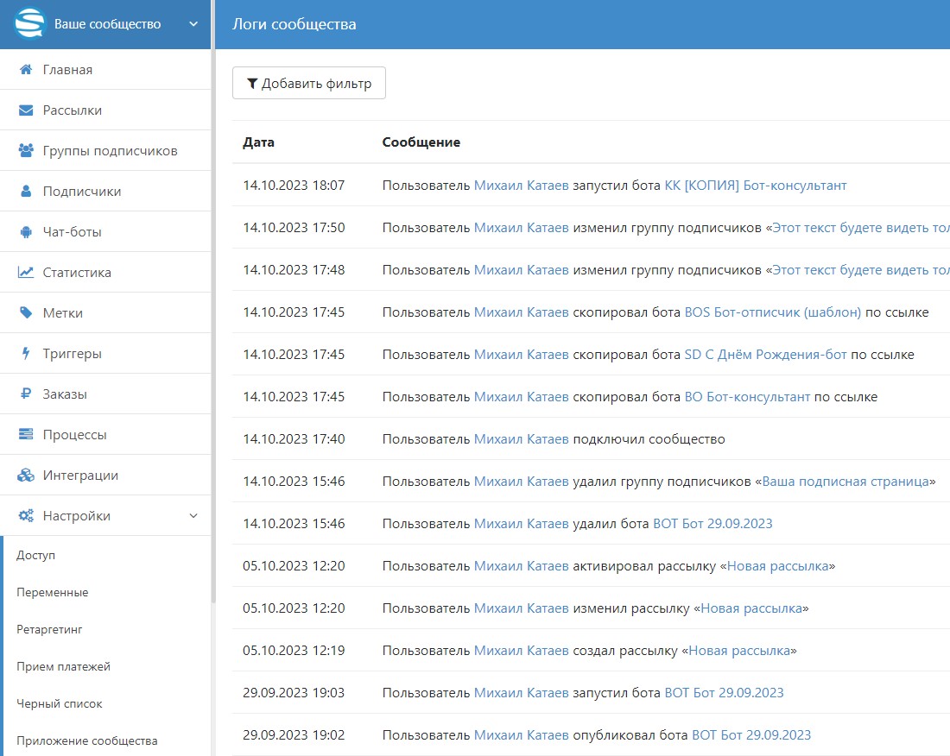Click the Ваша подписная страница link
The width and height of the screenshot is (950, 756).
click(845, 482)
